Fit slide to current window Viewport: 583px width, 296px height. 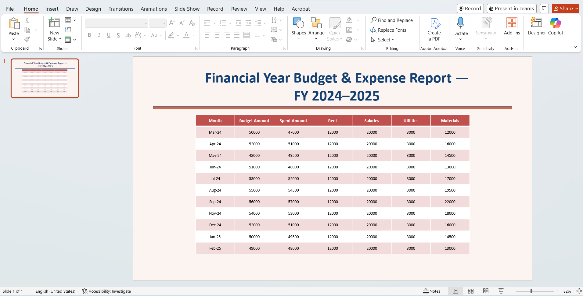(579, 291)
